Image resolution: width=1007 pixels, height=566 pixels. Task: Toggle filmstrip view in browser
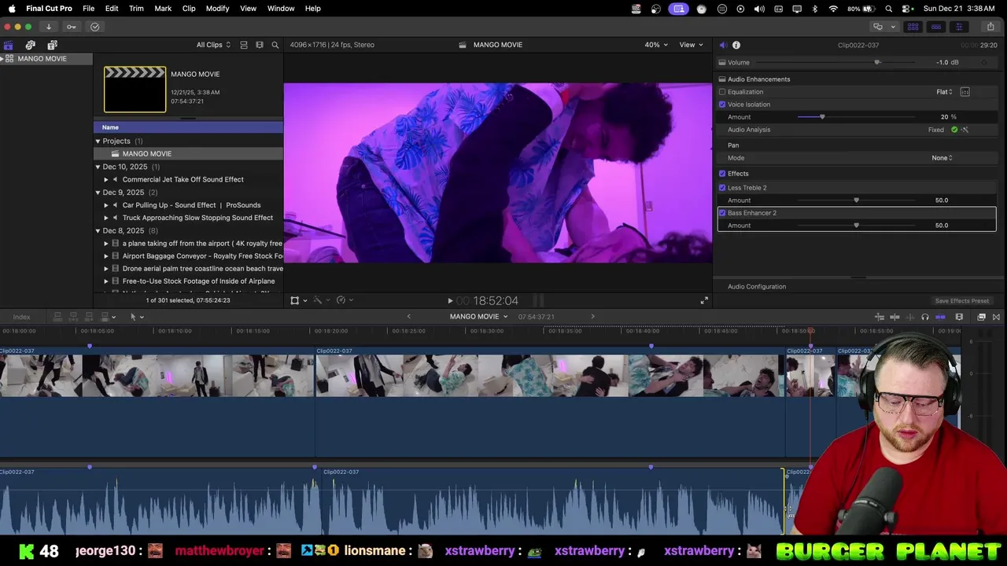[260, 45]
